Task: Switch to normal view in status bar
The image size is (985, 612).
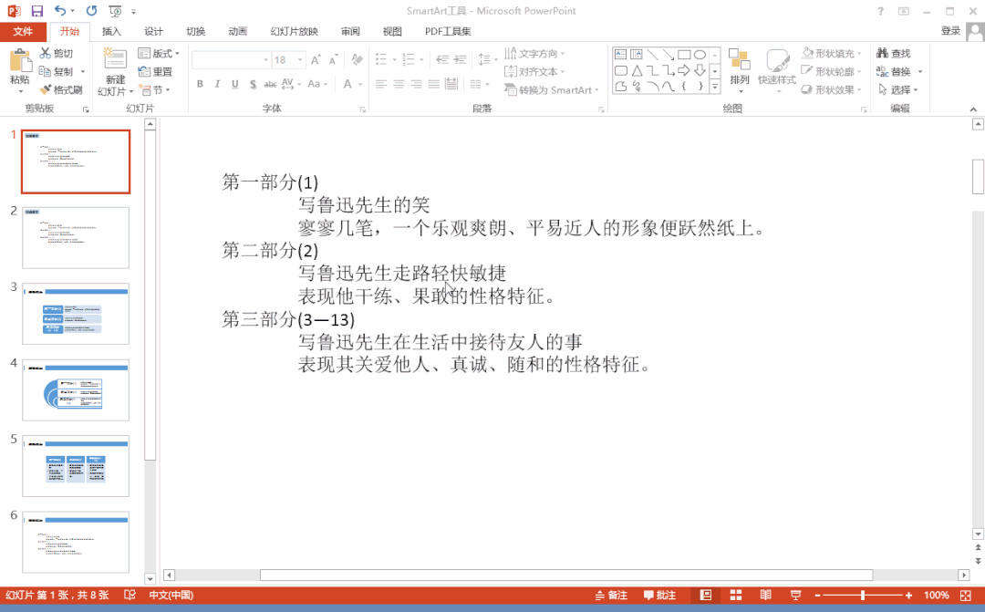Action: (x=705, y=595)
